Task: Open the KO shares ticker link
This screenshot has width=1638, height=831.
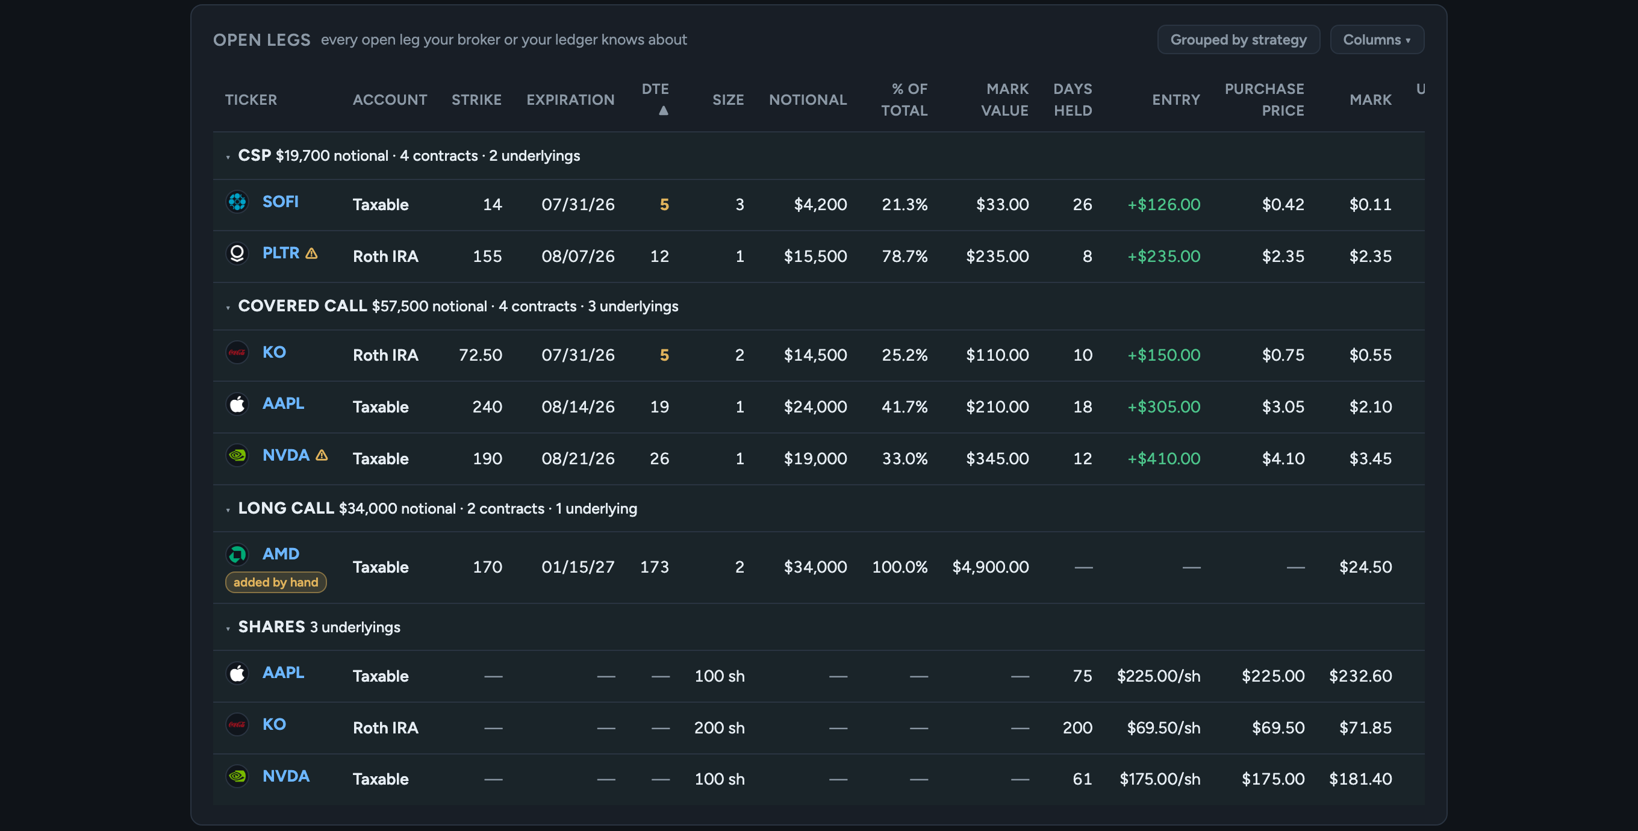Action: tap(274, 725)
